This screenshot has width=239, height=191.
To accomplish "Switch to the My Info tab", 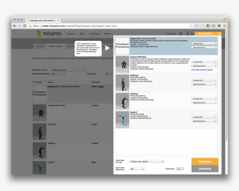I will coord(40,46).
